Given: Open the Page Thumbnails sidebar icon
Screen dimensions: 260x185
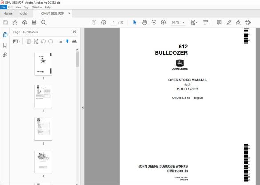Looking at the screenshot, I should click(5, 35).
